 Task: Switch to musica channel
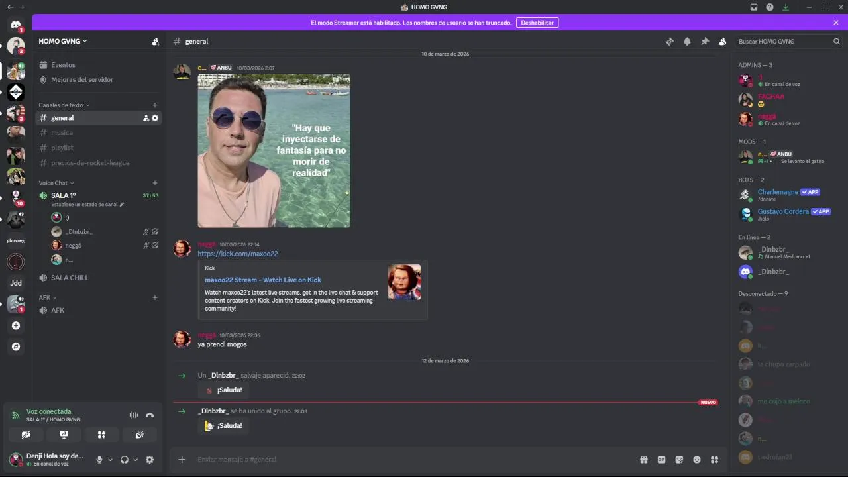click(x=98, y=132)
